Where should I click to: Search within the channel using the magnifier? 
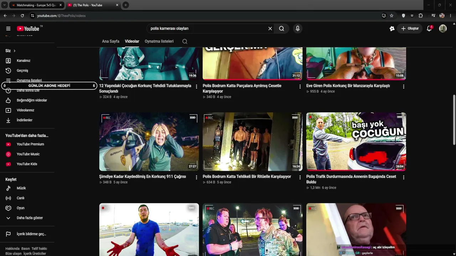[x=185, y=41]
